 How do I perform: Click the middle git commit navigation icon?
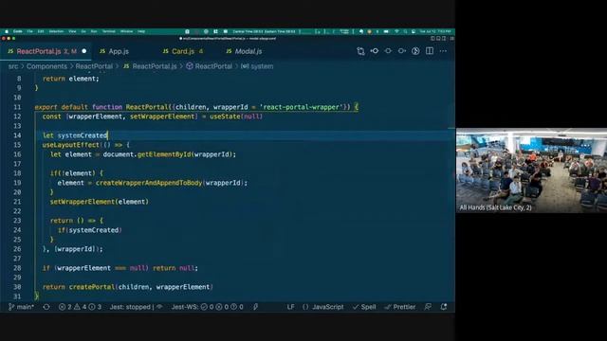click(388, 51)
